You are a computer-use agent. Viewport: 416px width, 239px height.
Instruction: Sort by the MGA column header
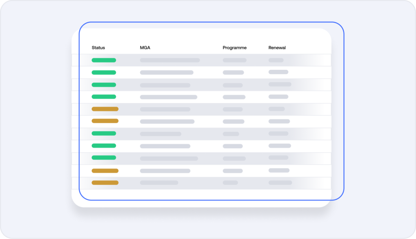click(145, 48)
